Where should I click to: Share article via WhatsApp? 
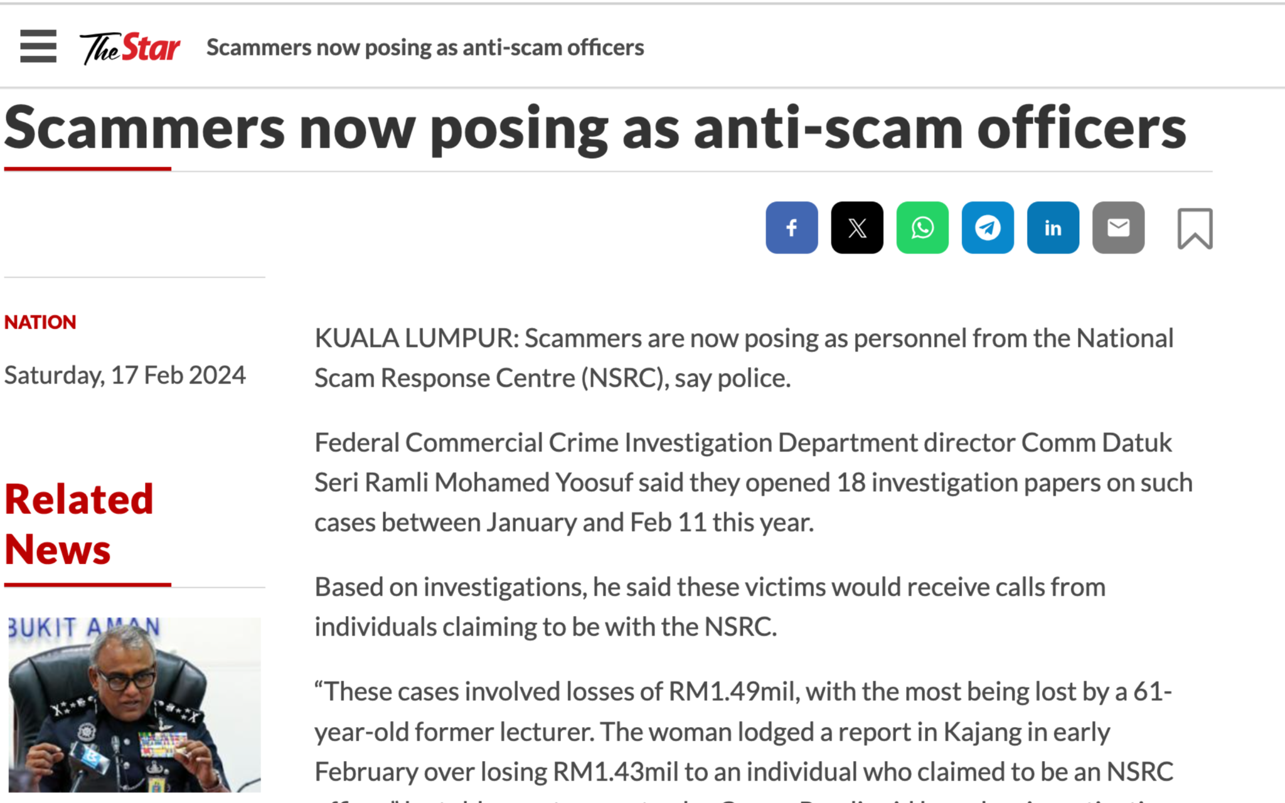(922, 228)
